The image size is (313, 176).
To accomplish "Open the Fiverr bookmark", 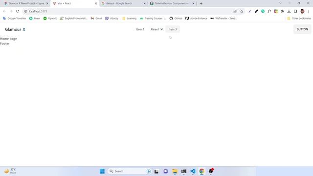I will click(x=35, y=19).
